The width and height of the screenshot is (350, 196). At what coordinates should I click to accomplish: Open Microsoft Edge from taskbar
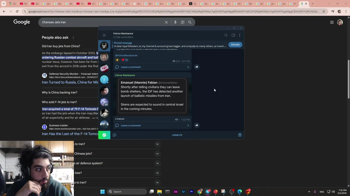(240, 192)
